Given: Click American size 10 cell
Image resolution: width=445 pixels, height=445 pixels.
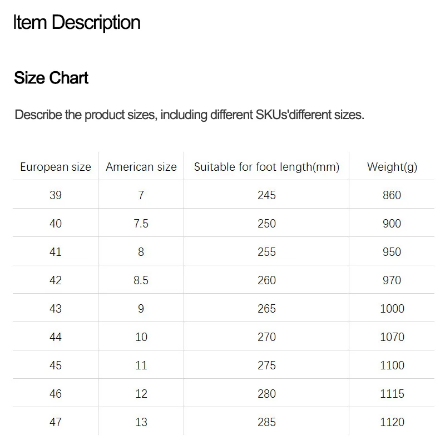Looking at the screenshot, I should pyautogui.click(x=141, y=337).
